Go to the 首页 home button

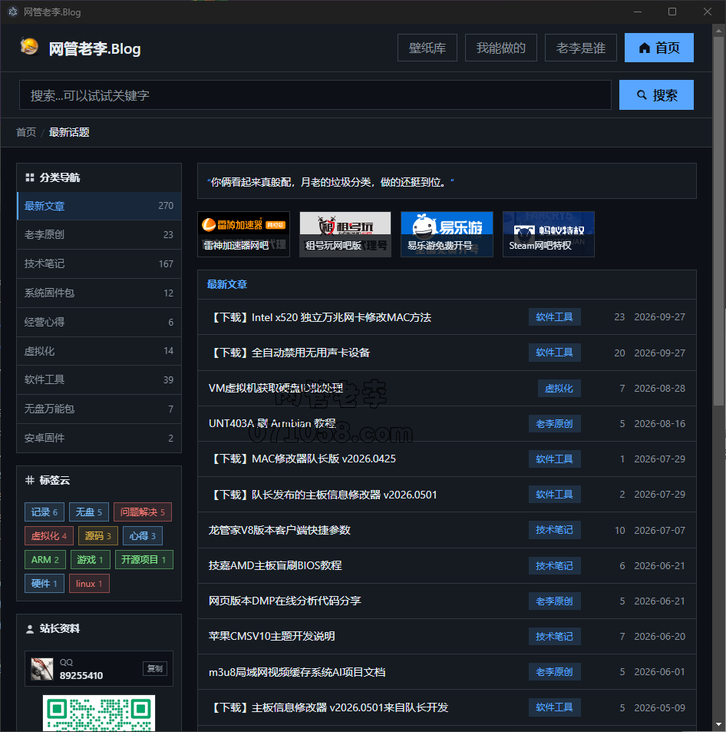[658, 48]
